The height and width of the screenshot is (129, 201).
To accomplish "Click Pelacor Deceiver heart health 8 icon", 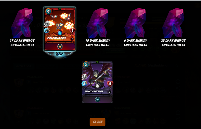I will coord(110,84).
